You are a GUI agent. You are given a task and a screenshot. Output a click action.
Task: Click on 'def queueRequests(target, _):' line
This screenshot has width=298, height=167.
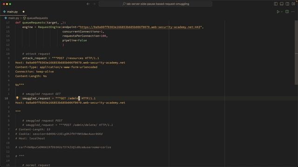coord(41,23)
